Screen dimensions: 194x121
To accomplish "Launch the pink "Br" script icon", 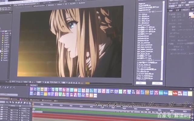I will [64, 90].
